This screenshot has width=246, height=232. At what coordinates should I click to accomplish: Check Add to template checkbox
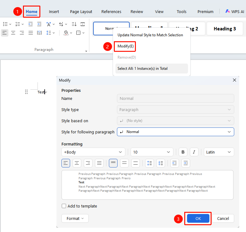tap(64, 206)
